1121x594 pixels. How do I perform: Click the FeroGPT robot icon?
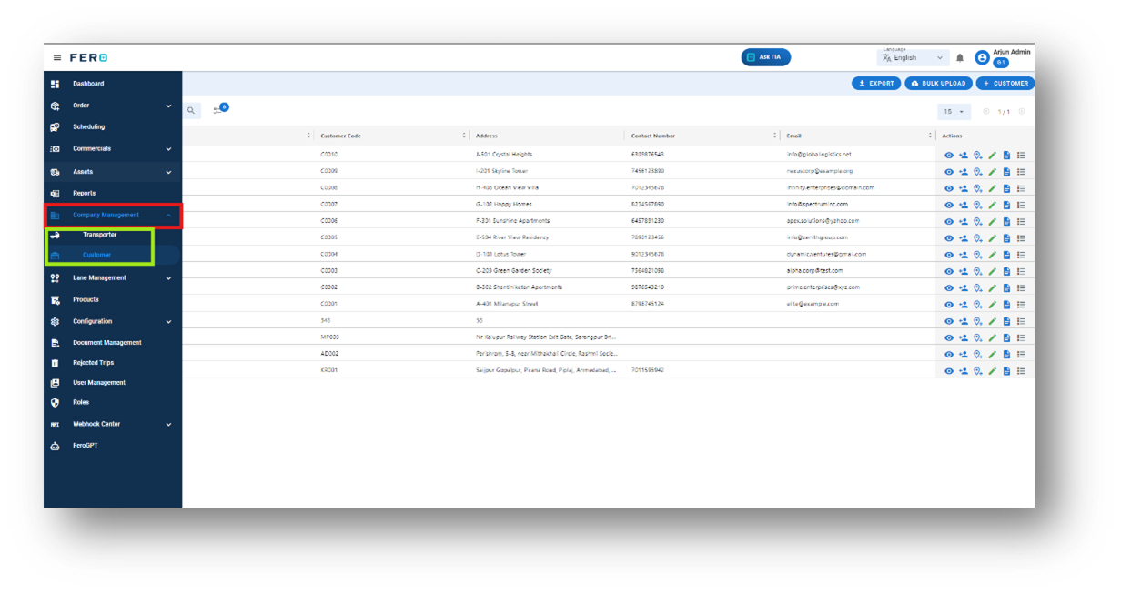(55, 446)
